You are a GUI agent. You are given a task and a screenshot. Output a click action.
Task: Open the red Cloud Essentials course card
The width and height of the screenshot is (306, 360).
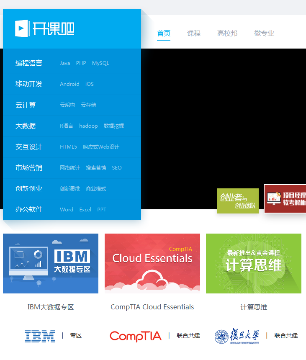click(152, 263)
